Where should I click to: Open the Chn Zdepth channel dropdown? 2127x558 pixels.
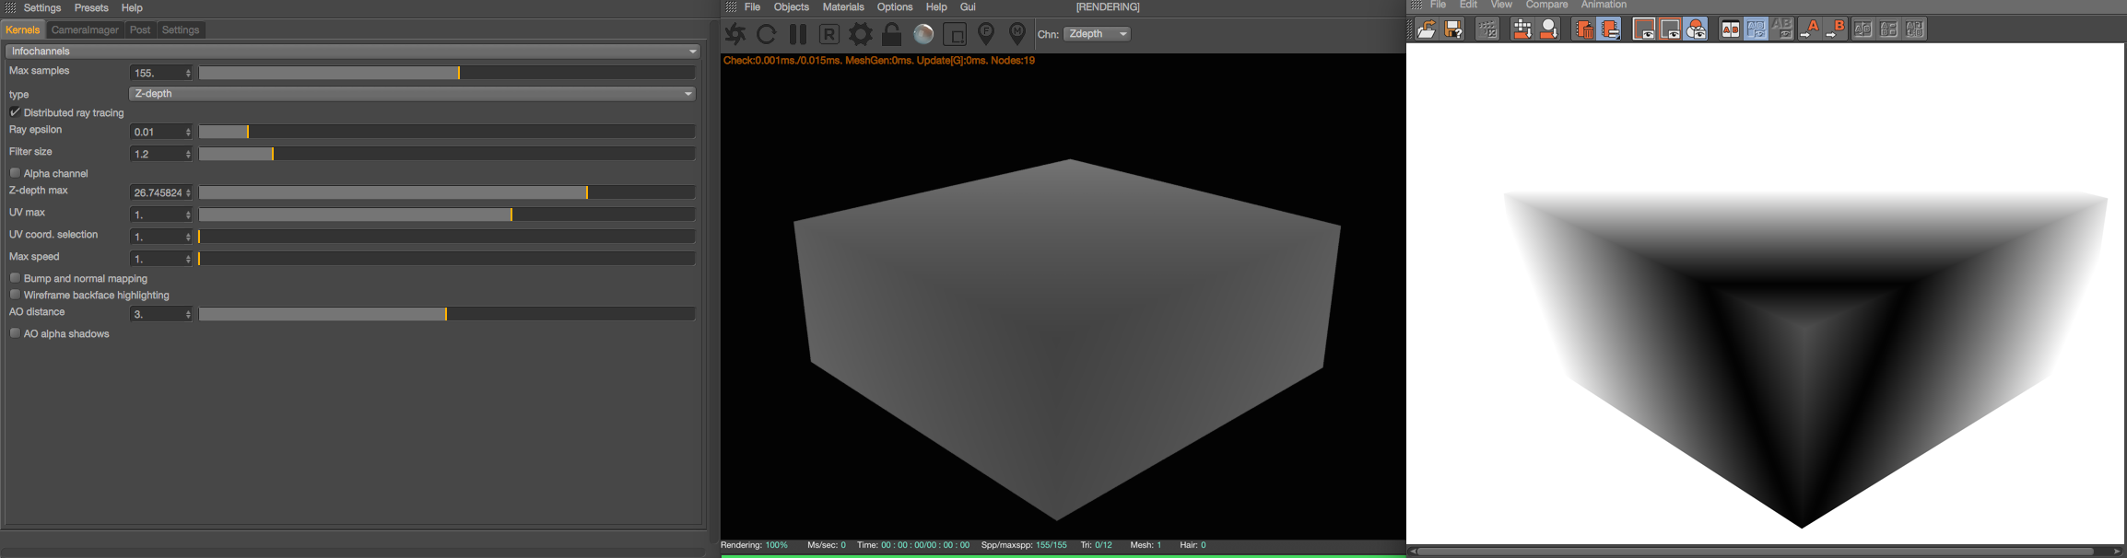[x=1097, y=34]
